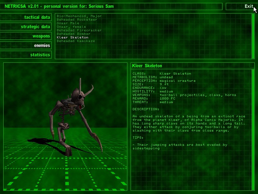Click the enemy list scrollbar

(253, 36)
